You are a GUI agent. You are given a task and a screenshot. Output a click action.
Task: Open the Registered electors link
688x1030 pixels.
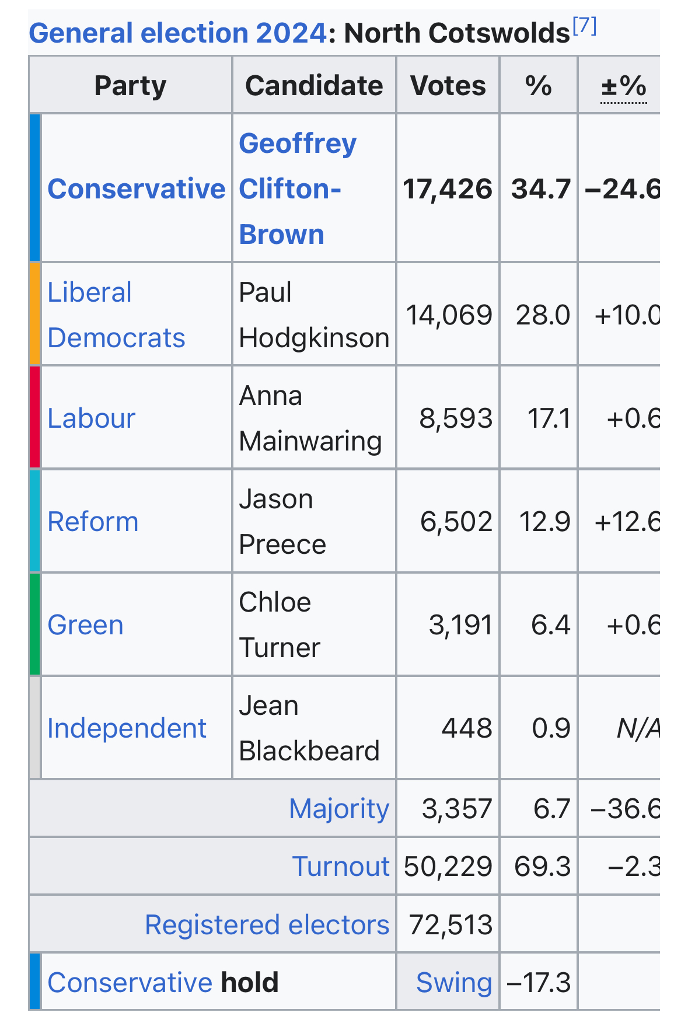267,924
